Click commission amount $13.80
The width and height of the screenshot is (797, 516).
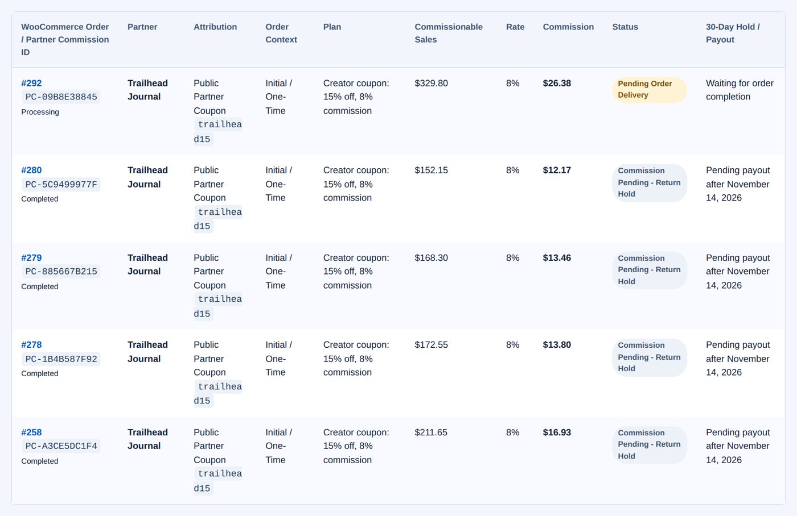(557, 344)
